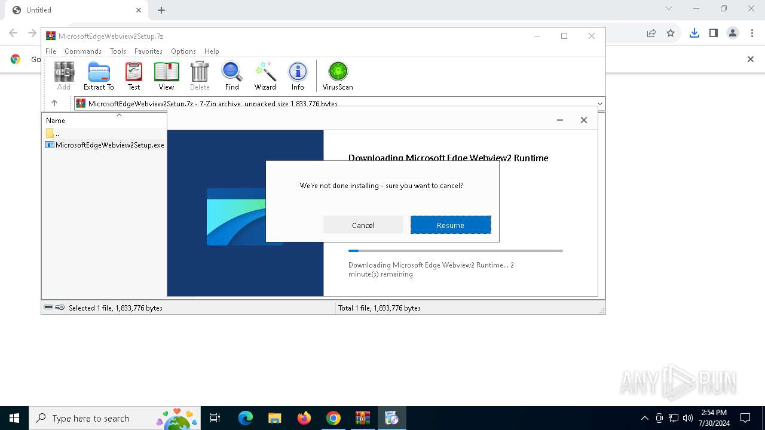Open File Explorer from taskbar
Image resolution: width=765 pixels, height=430 pixels.
pos(274,418)
